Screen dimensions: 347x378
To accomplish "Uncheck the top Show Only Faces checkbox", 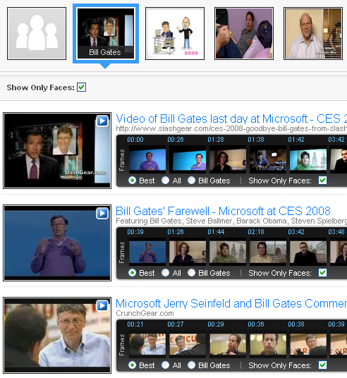I will click(x=82, y=87).
